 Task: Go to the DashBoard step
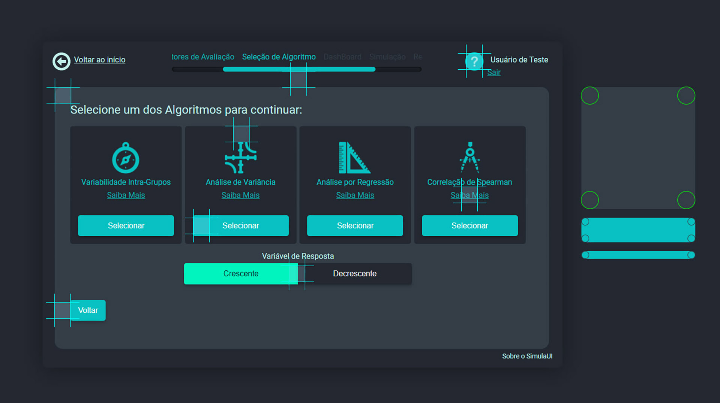[x=342, y=57]
